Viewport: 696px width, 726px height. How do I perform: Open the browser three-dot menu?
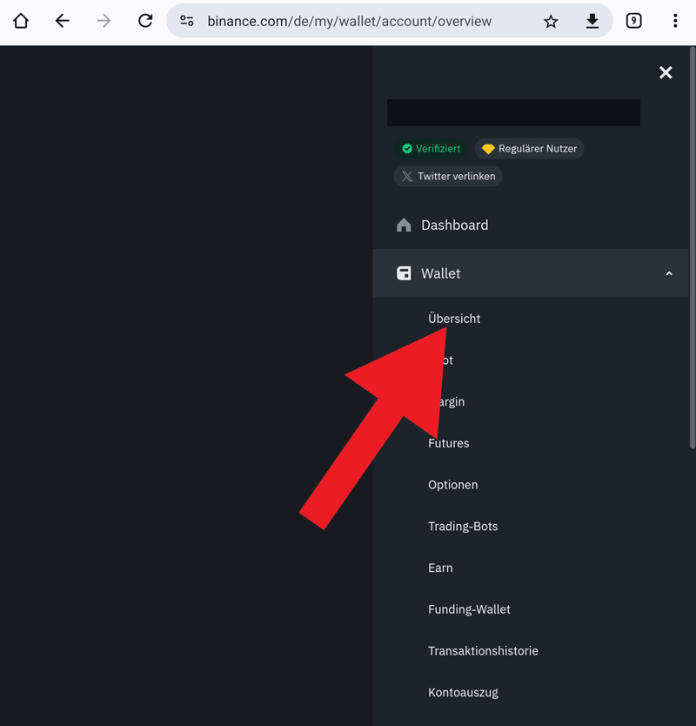[x=676, y=20]
